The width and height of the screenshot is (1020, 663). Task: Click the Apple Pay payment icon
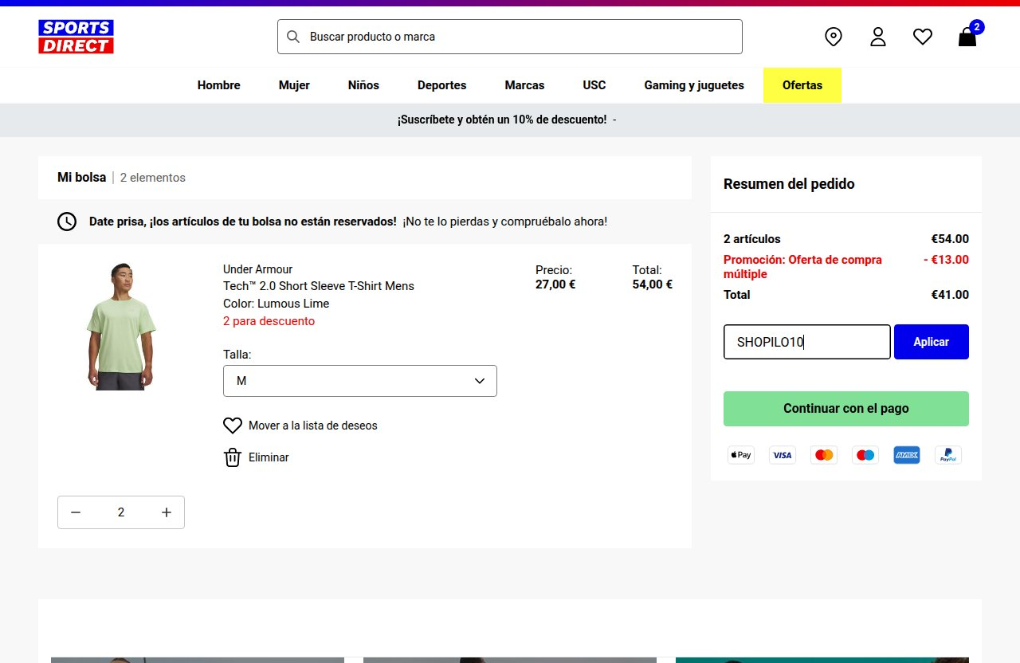(x=741, y=455)
